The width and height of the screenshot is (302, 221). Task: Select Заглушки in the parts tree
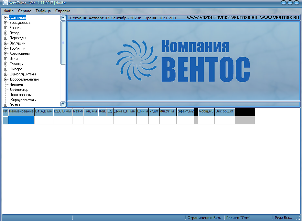(x=17, y=43)
